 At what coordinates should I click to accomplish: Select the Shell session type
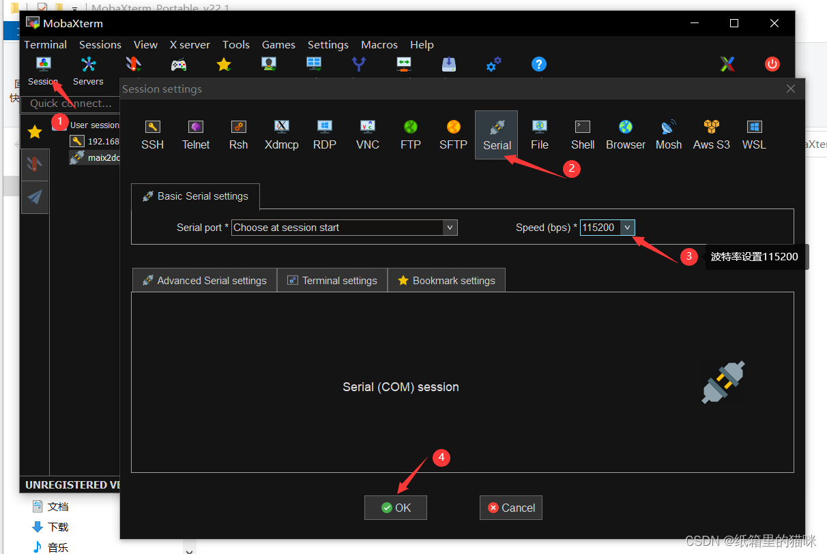pyautogui.click(x=583, y=135)
